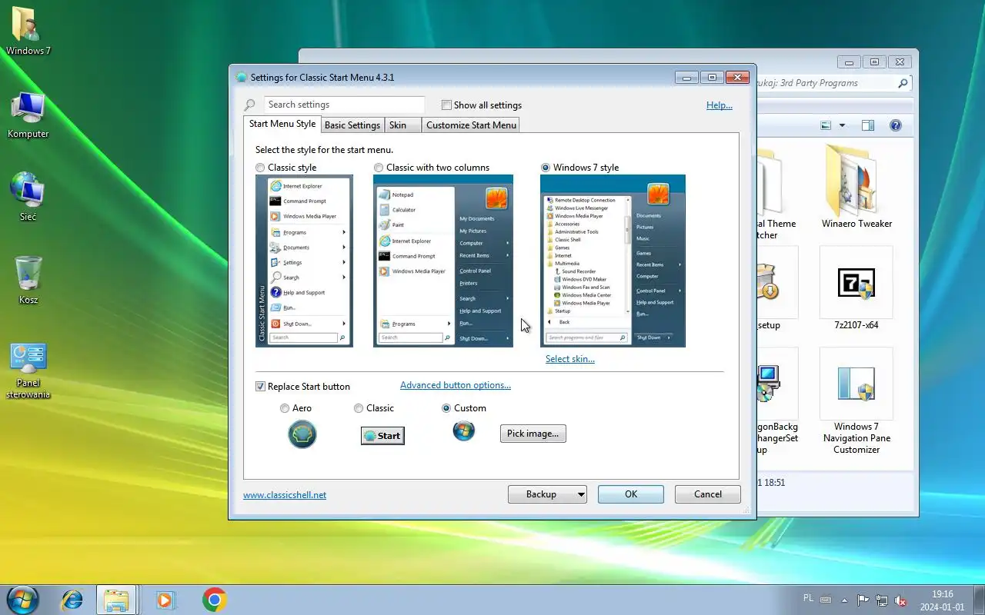Open Advanced button options... link

[x=456, y=385]
